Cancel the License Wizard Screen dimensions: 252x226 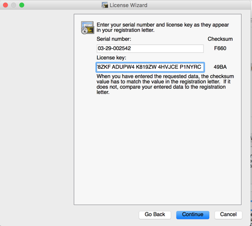coord(228,215)
